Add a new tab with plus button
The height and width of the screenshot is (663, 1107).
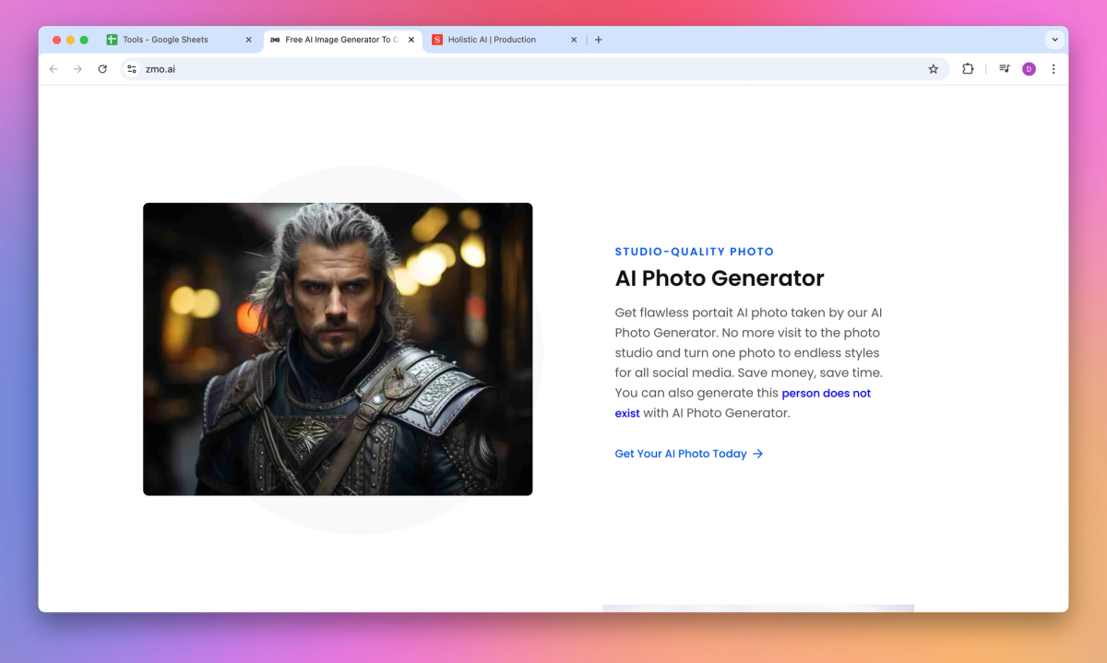599,40
